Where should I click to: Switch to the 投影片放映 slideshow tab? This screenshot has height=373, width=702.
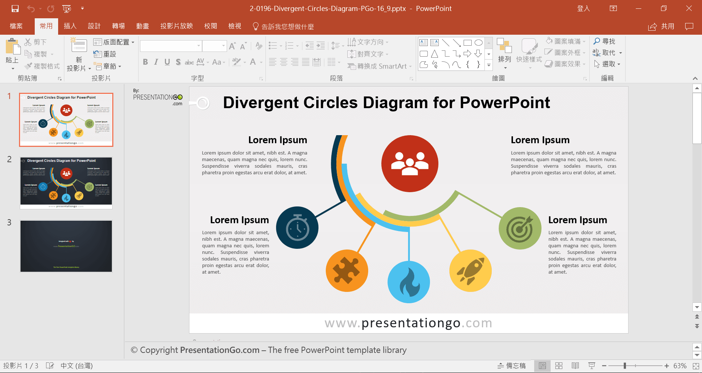click(177, 26)
